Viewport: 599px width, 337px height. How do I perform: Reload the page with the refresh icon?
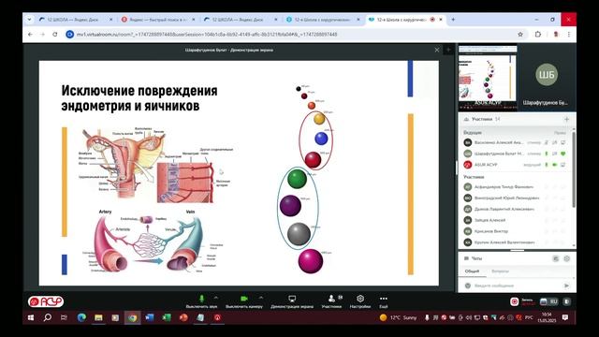tap(55, 35)
